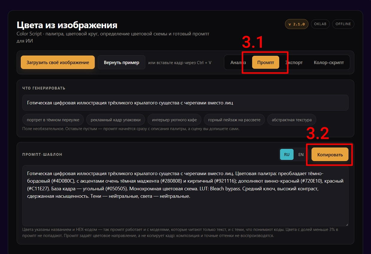Click inside the prompt template text area
This screenshot has width=371, height=254.
(x=185, y=196)
